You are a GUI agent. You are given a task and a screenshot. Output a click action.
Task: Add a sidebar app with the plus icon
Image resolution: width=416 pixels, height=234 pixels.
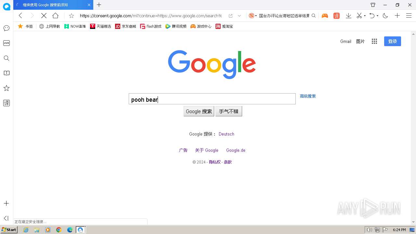pyautogui.click(x=6, y=203)
